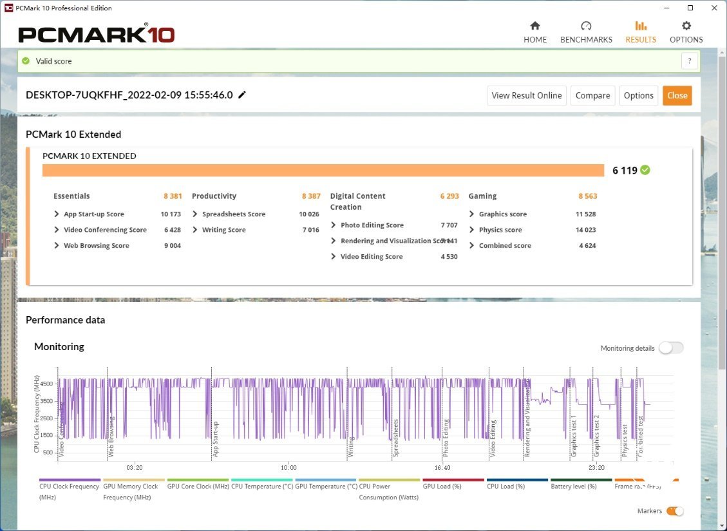Toggle GPU Core Clock legend series
This screenshot has height=531, width=727.
click(x=198, y=485)
